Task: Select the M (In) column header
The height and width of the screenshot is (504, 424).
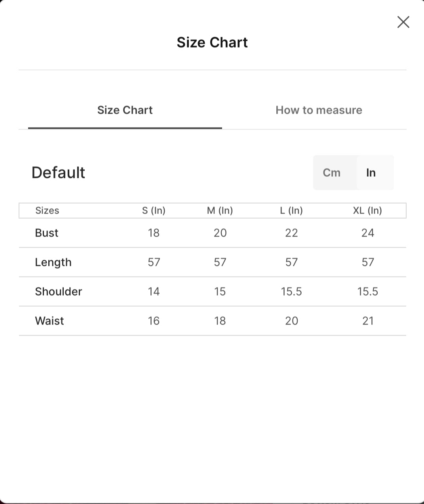Action: tap(220, 210)
